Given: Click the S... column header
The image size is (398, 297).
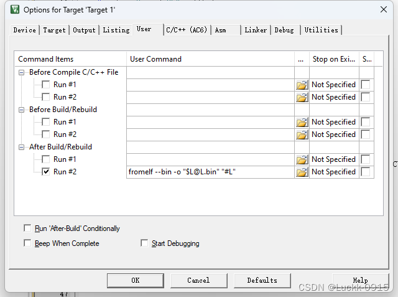Looking at the screenshot, I should (x=367, y=59).
